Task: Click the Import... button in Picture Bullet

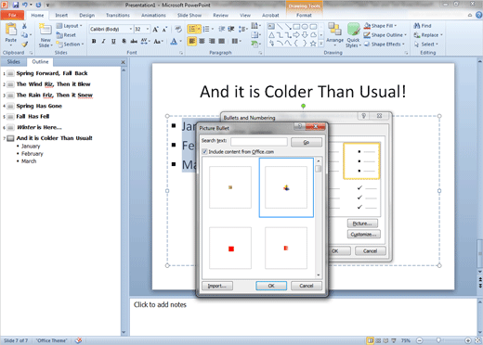Action: (217, 286)
